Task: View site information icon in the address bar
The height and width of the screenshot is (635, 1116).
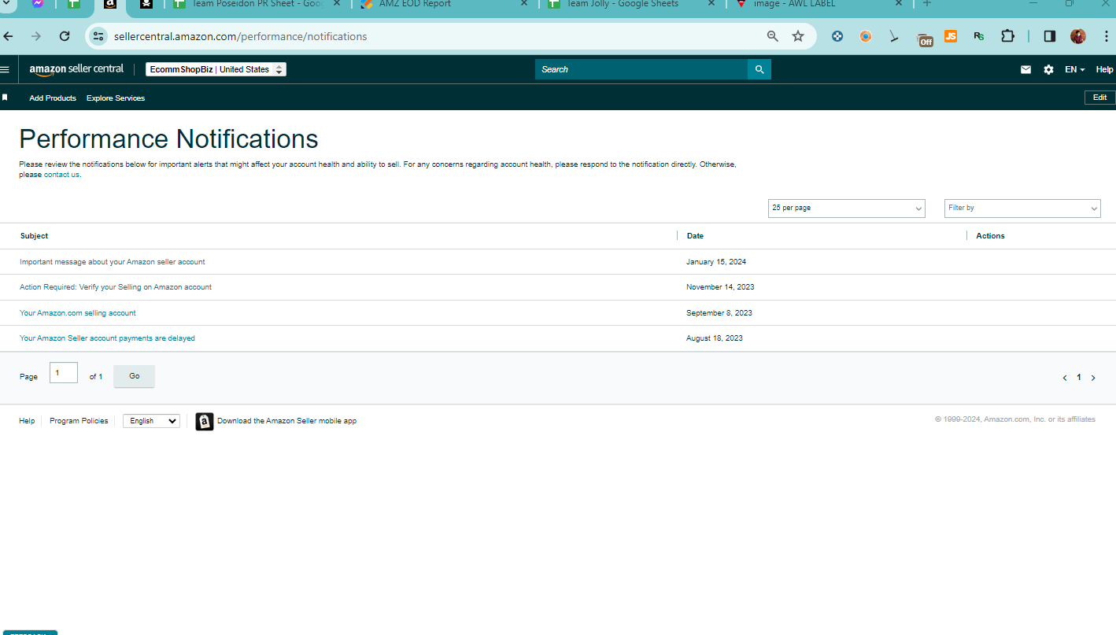Action: (98, 36)
